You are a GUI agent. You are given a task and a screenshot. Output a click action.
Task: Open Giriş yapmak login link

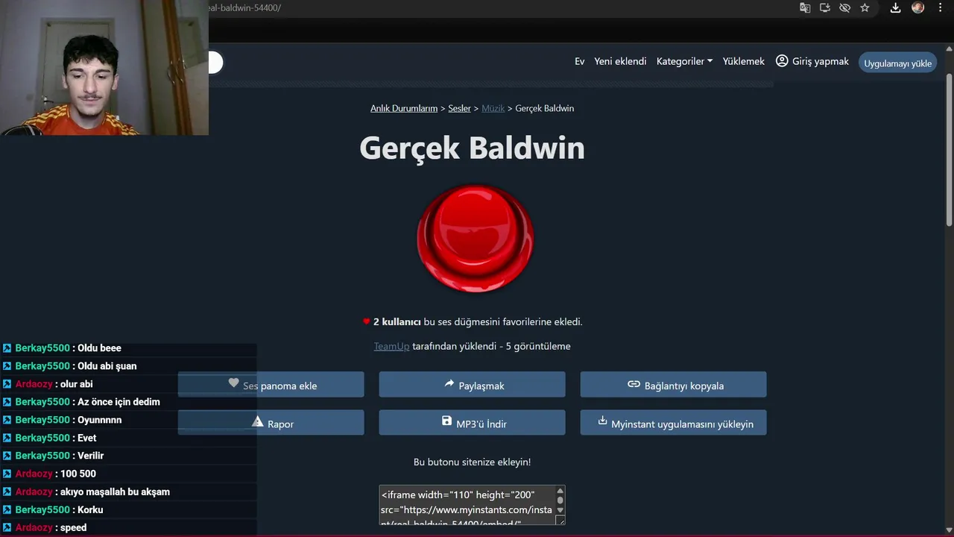coord(820,61)
